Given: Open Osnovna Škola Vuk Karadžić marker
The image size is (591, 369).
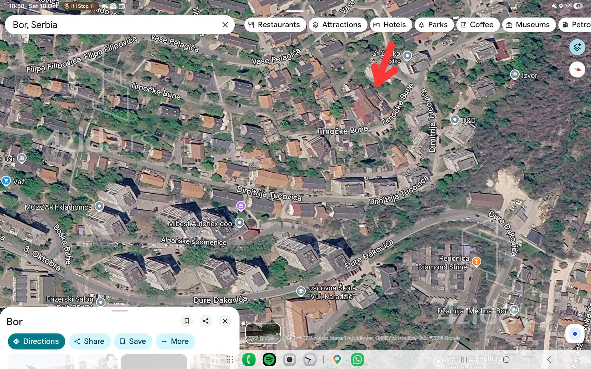Looking at the screenshot, I should click(x=301, y=291).
